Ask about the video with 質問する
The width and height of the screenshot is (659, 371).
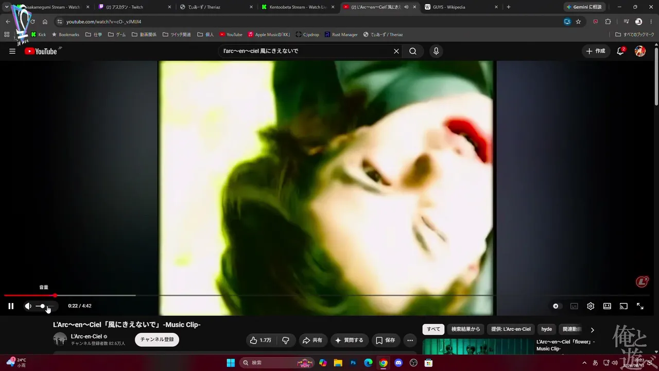[x=349, y=340]
